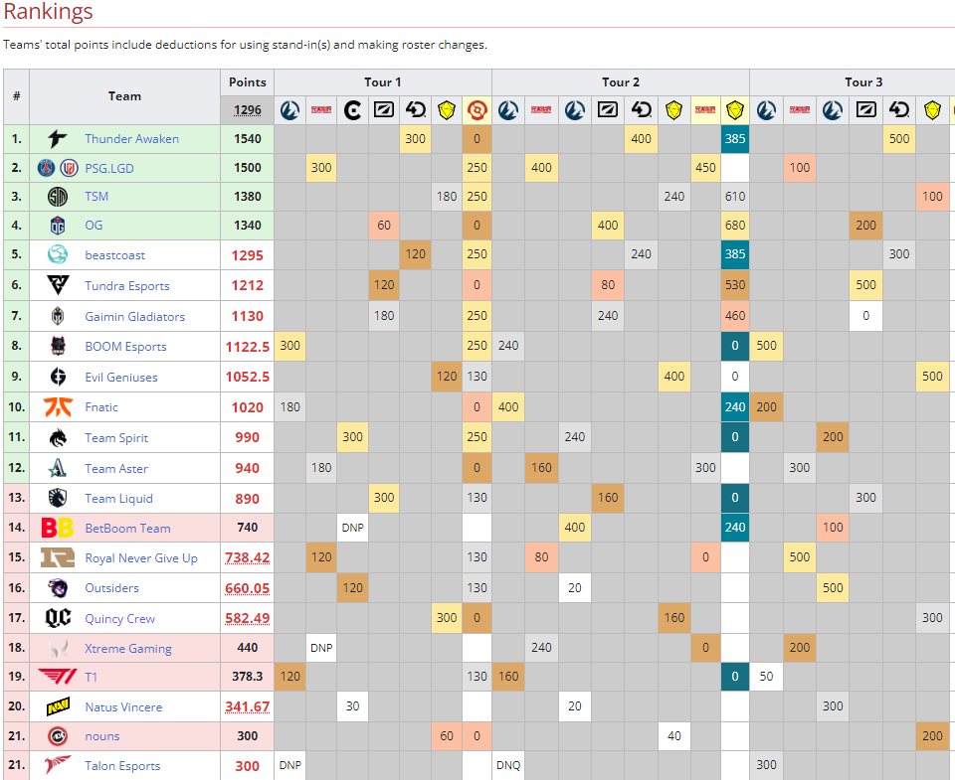Click the Gaimin Gladiators helmet logo

(x=58, y=316)
